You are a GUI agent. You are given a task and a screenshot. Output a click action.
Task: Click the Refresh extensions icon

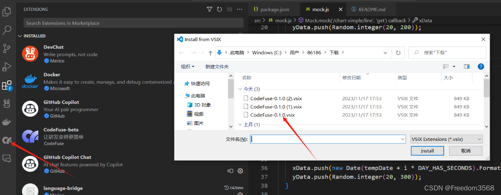pos(219,10)
